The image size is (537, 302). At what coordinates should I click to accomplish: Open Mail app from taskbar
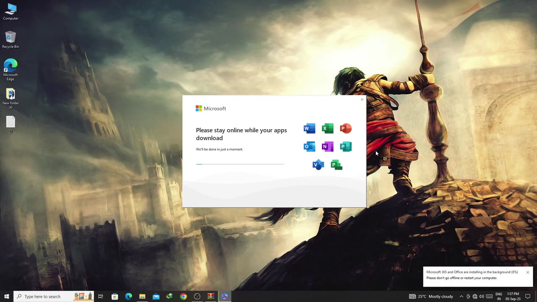point(156,297)
